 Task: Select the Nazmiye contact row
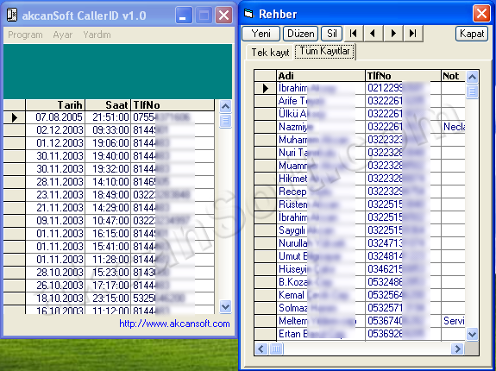pos(360,127)
